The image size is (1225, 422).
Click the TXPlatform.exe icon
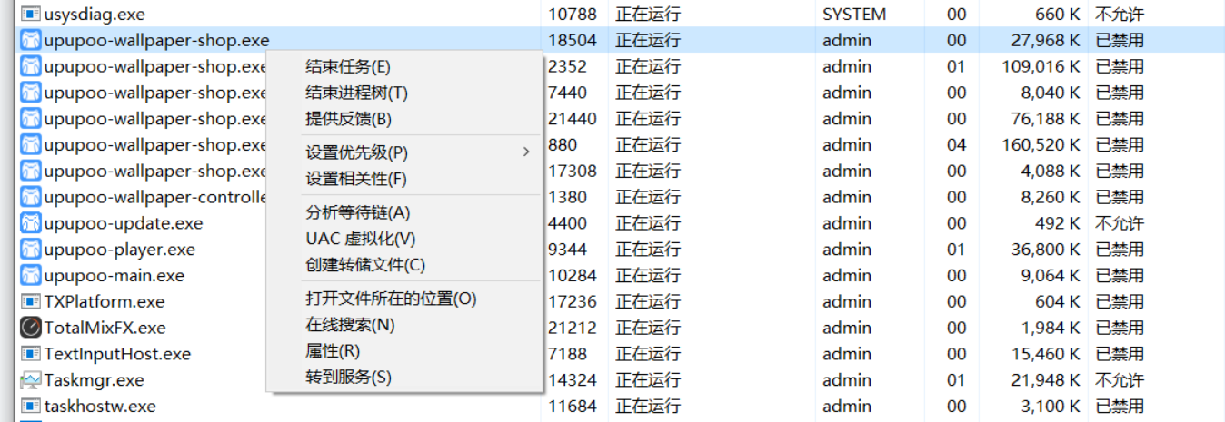(x=31, y=301)
